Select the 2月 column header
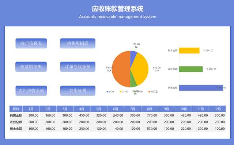The width and height of the screenshot is (234, 145). (48, 109)
